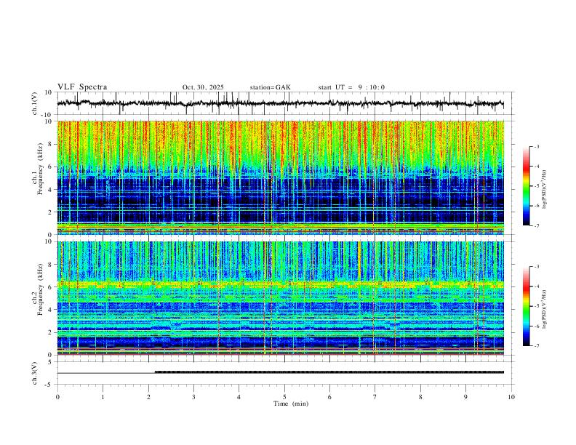The height and width of the screenshot is (445, 576).
Task: Click the "-7" tick on the upper colorbar
Action: point(536,225)
